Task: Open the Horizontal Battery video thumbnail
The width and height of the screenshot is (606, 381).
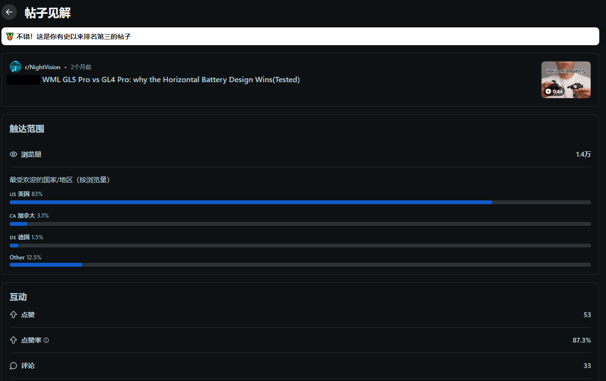Action: pos(566,80)
